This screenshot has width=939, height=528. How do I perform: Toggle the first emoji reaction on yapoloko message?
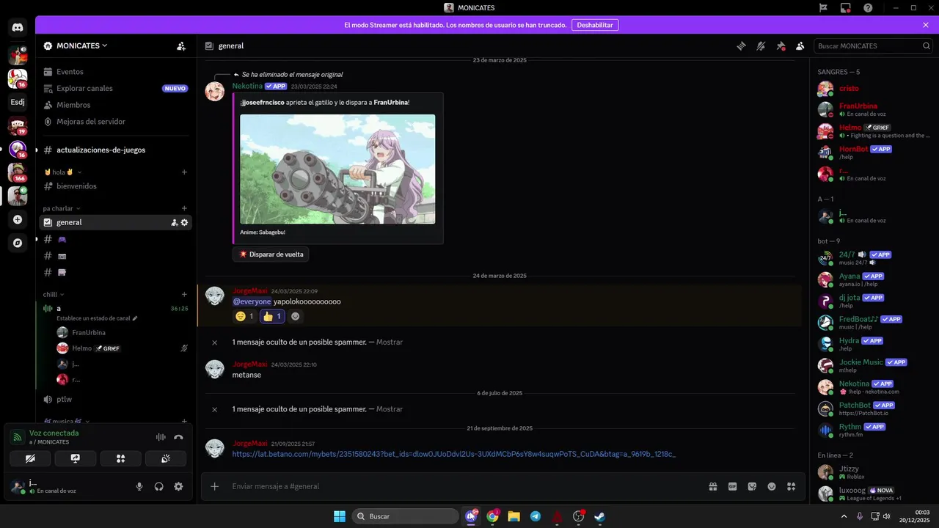click(244, 316)
